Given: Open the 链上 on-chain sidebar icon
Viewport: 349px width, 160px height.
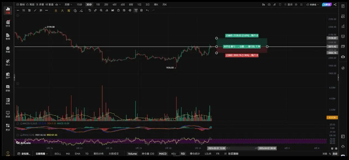Looking at the screenshot, I should coord(8,63).
